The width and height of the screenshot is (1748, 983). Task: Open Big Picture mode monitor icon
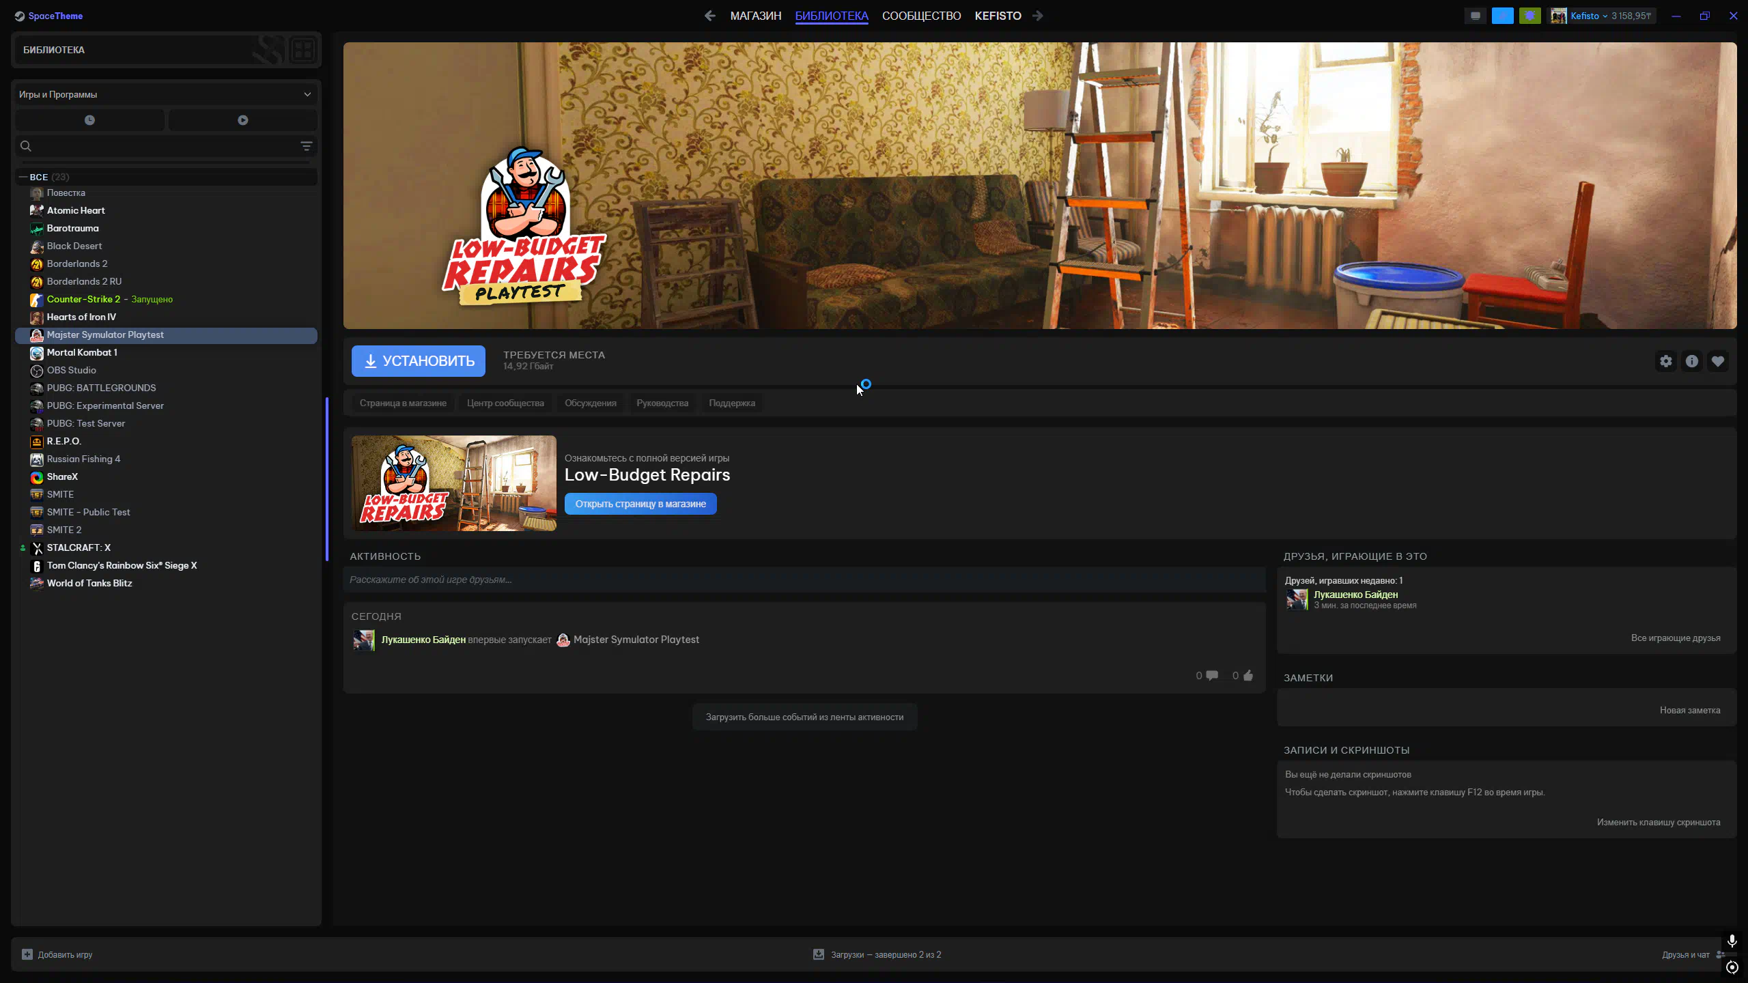pos(1476,16)
